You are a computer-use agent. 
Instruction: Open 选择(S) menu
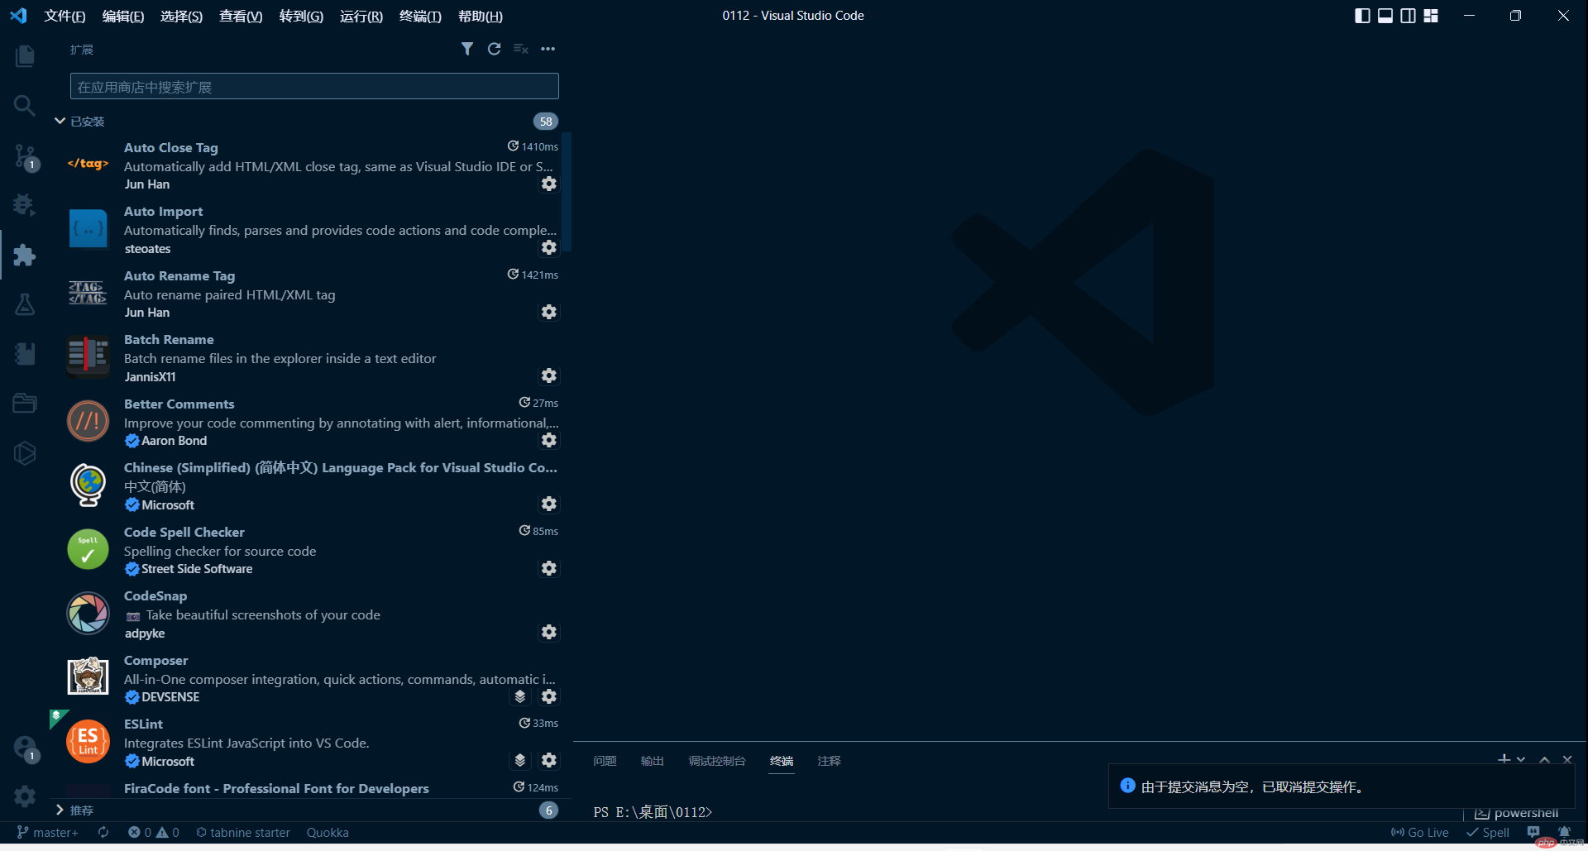[x=181, y=16]
